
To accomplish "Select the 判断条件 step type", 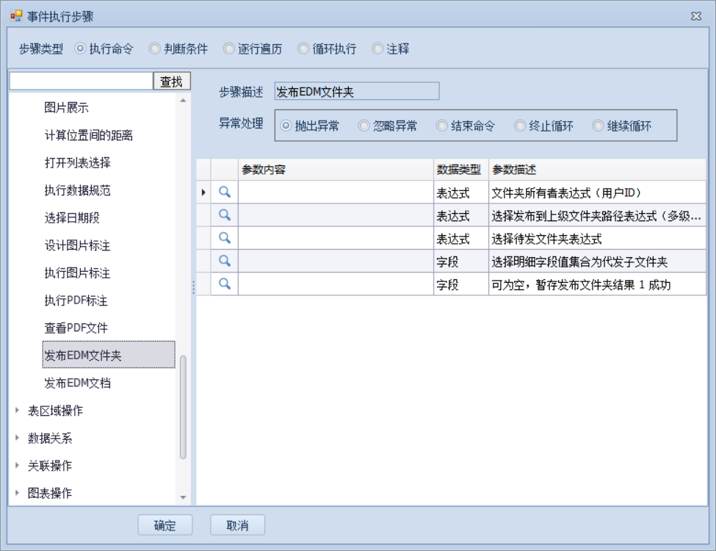I will [155, 49].
